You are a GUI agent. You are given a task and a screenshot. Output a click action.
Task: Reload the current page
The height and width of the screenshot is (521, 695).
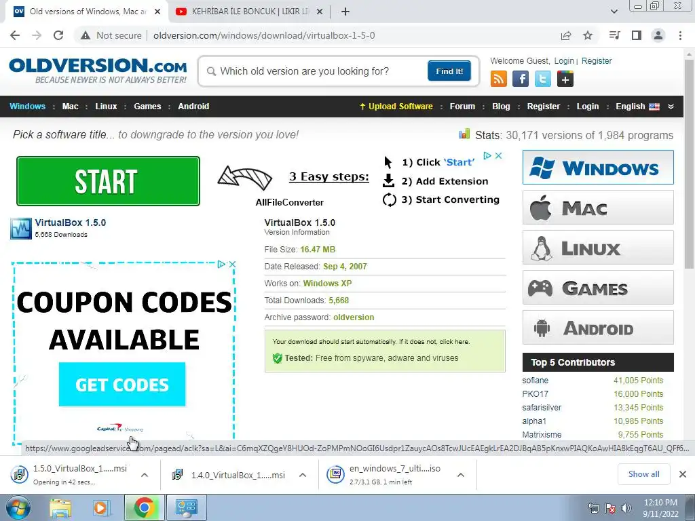coord(58,35)
